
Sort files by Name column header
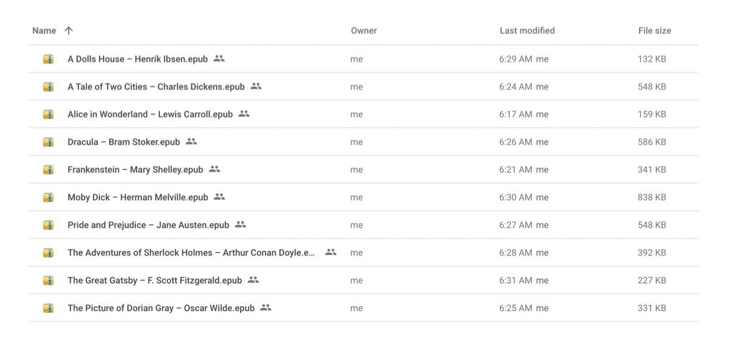tap(44, 30)
